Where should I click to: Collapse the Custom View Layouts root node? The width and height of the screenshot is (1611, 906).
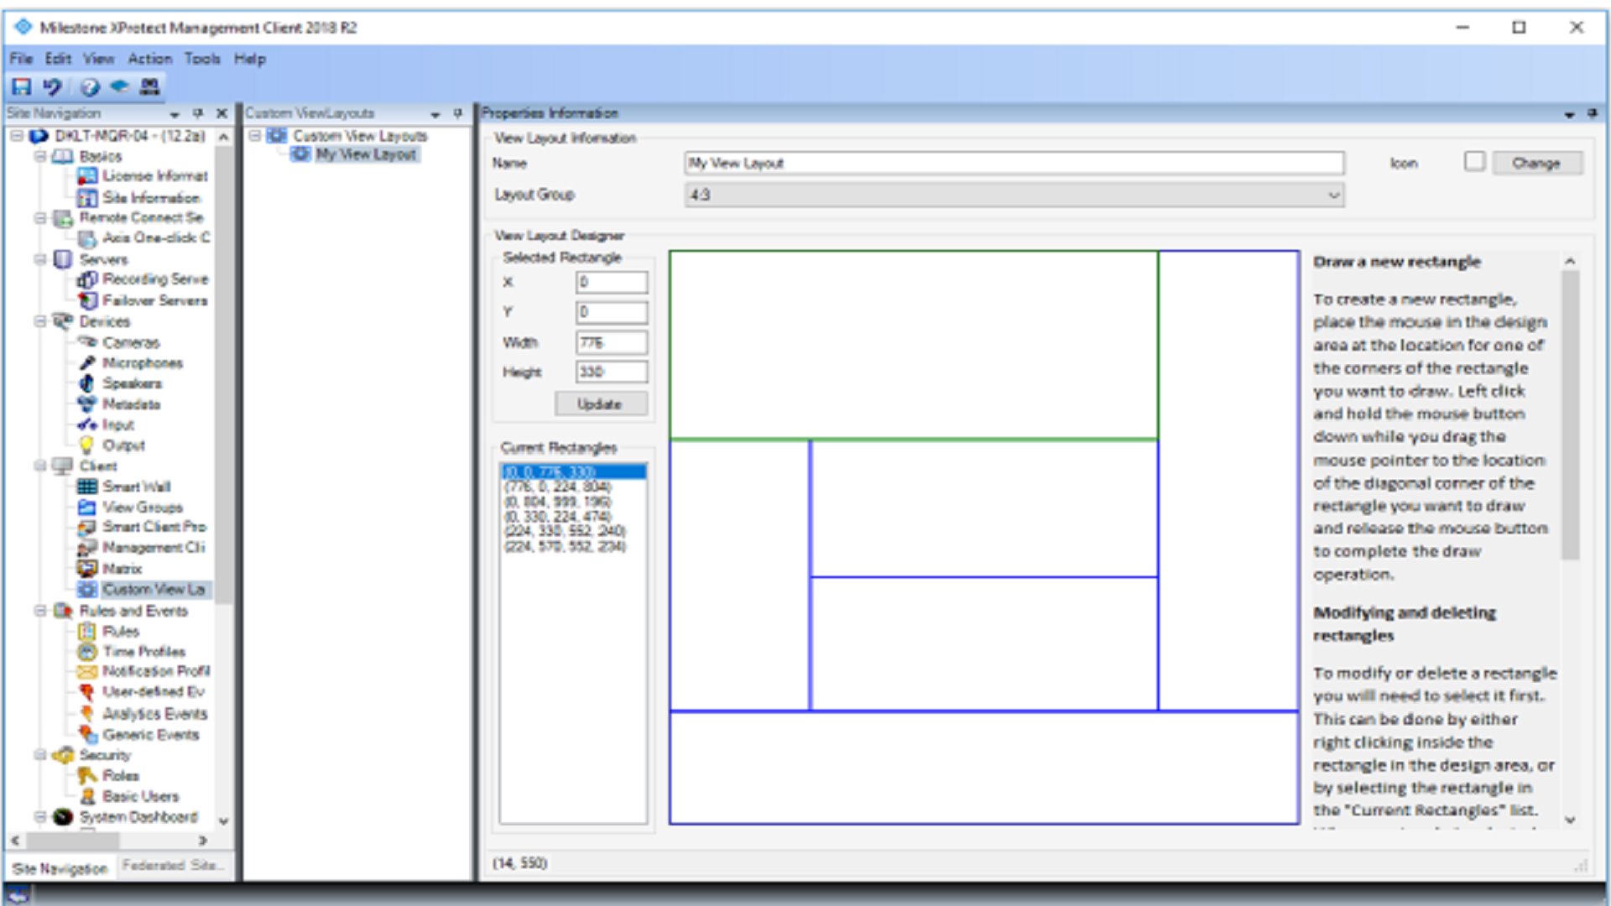pos(255,136)
